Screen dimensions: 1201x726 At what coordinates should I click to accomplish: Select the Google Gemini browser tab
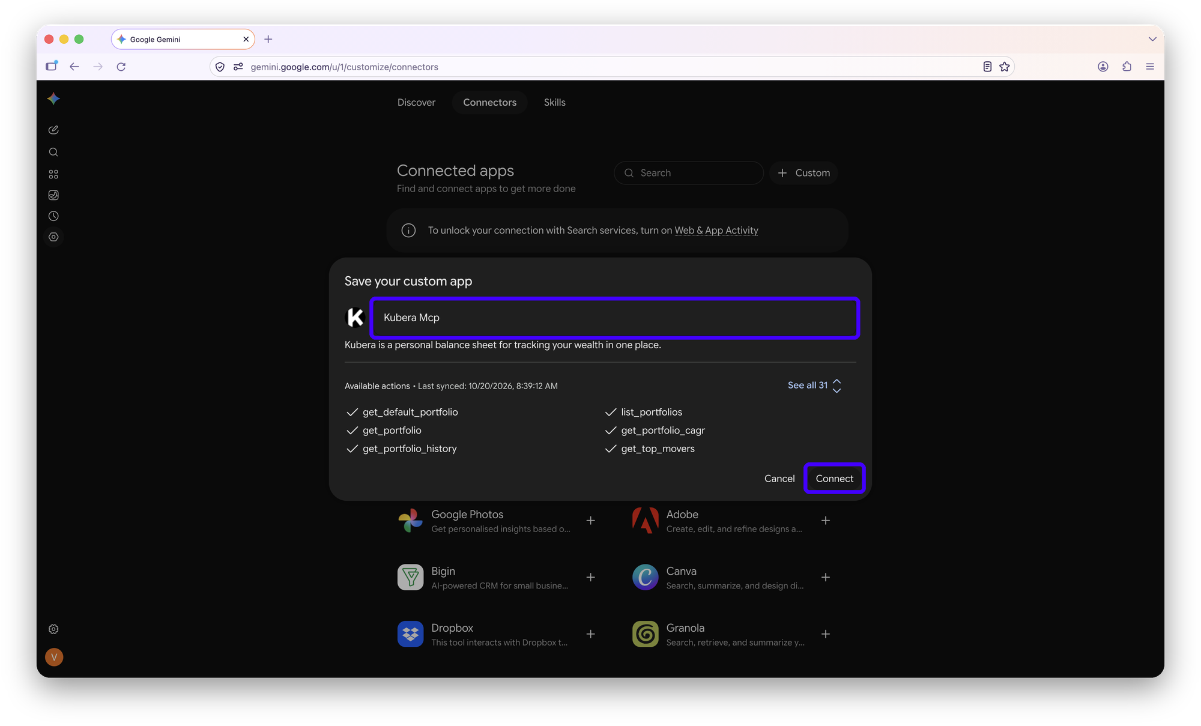(x=183, y=39)
